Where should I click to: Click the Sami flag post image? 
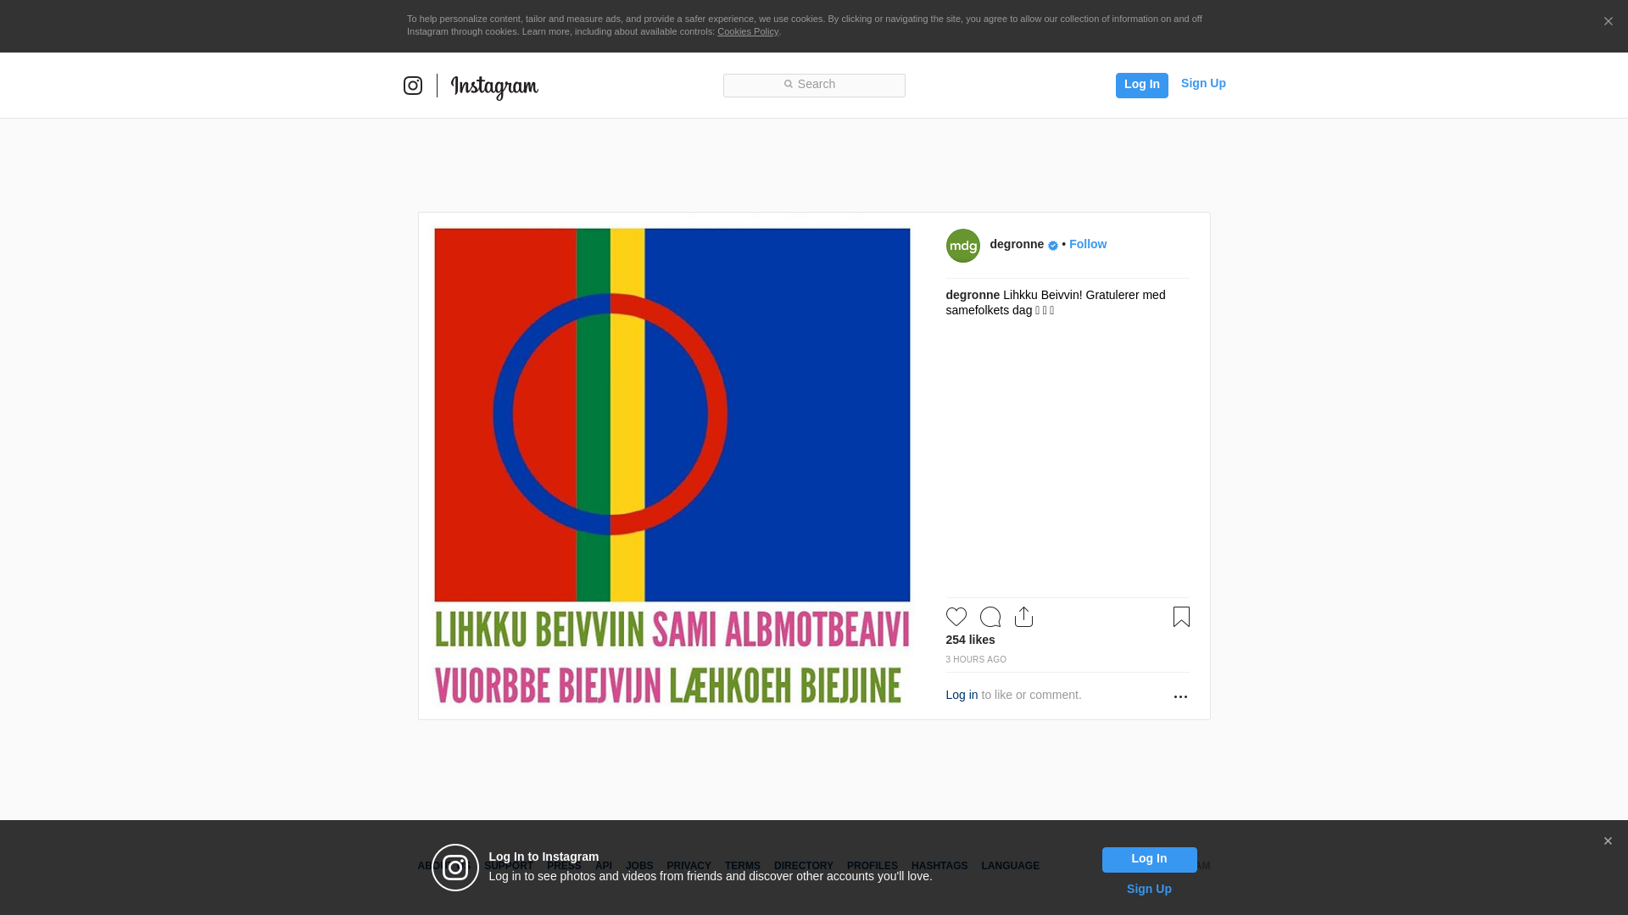coord(672,466)
